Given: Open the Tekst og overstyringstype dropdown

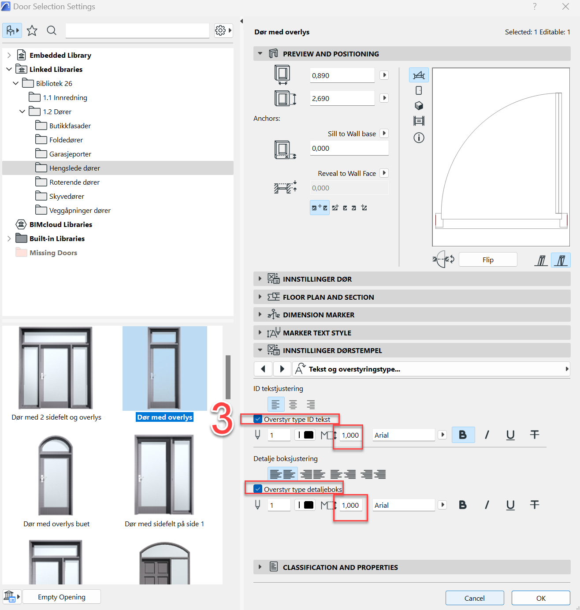Looking at the screenshot, I should (x=432, y=369).
